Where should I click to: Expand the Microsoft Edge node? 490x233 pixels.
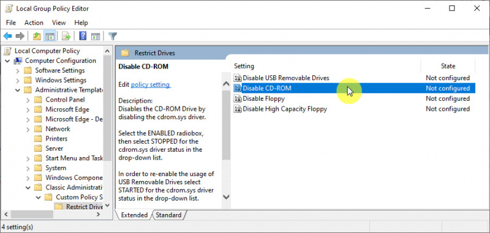click(28, 109)
